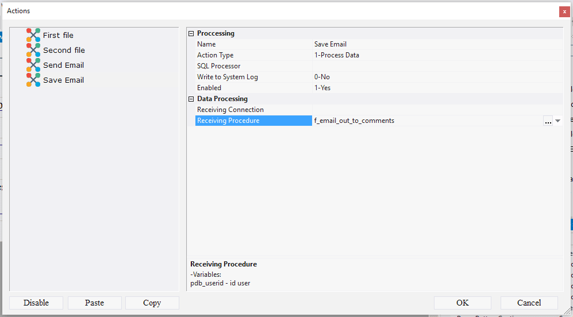Click the Copy button

pos(152,303)
